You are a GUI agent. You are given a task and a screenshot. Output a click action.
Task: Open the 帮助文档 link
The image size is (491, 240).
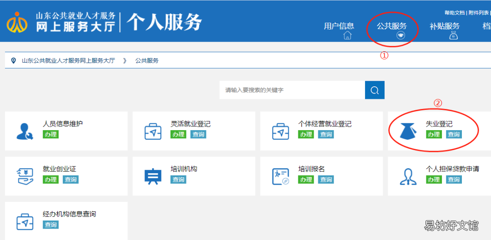(x=455, y=13)
